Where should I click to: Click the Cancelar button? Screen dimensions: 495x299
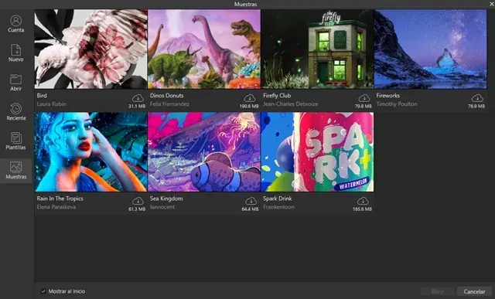click(474, 291)
